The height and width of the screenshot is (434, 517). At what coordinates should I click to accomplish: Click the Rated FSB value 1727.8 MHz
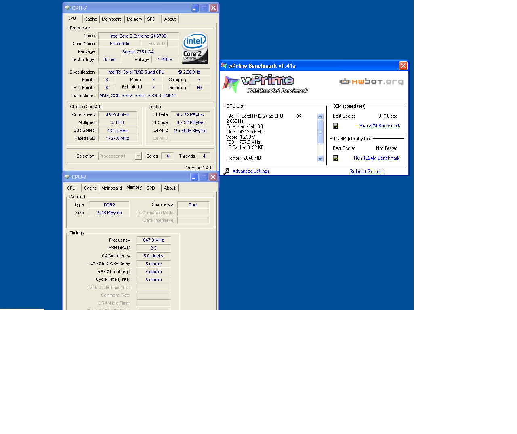pos(118,138)
